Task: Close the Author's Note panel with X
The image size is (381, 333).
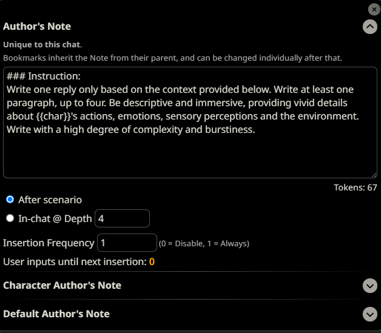Action: [x=374, y=10]
